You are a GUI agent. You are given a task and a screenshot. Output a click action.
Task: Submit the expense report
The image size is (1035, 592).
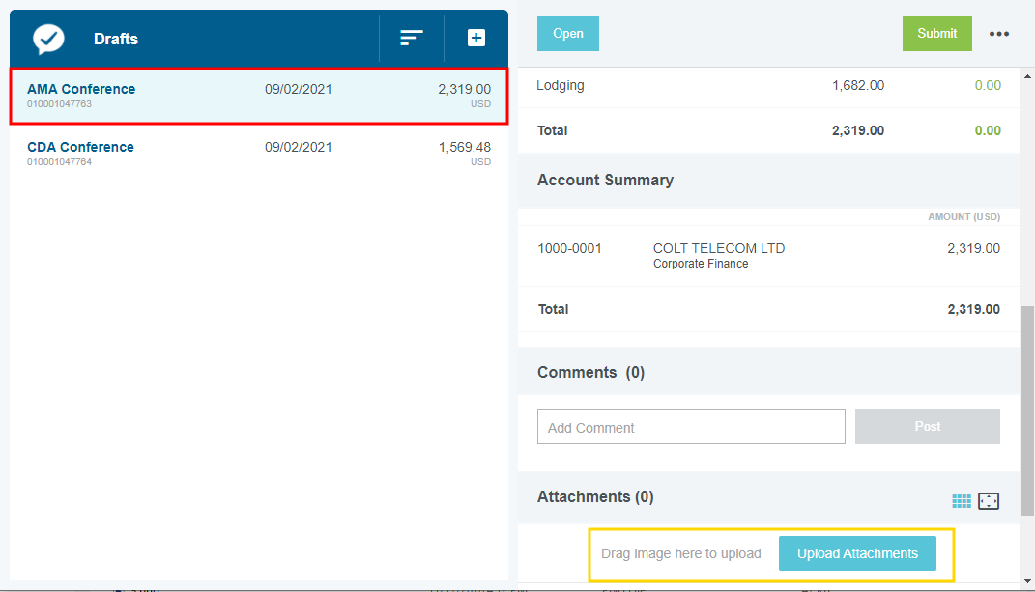pos(936,34)
